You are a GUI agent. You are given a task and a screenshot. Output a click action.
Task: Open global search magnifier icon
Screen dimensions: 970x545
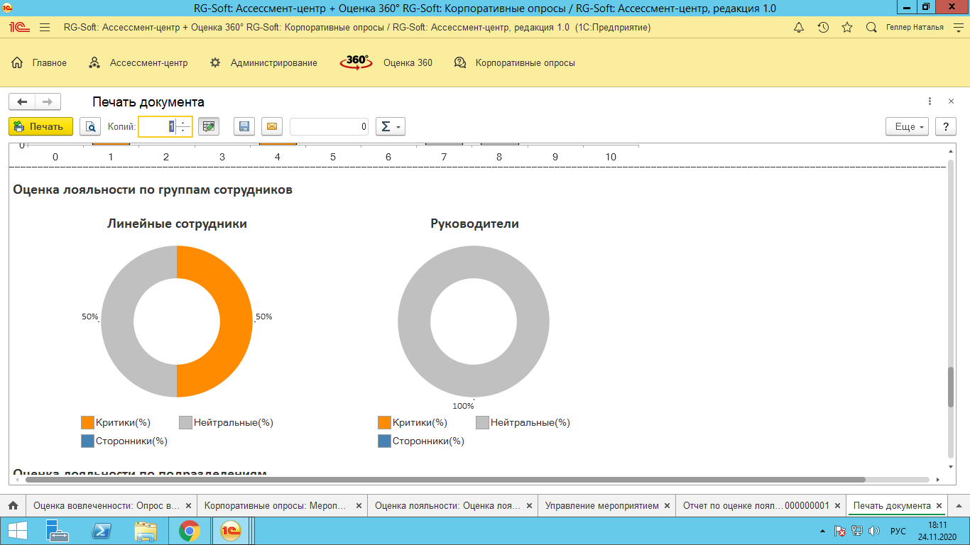[x=871, y=28]
